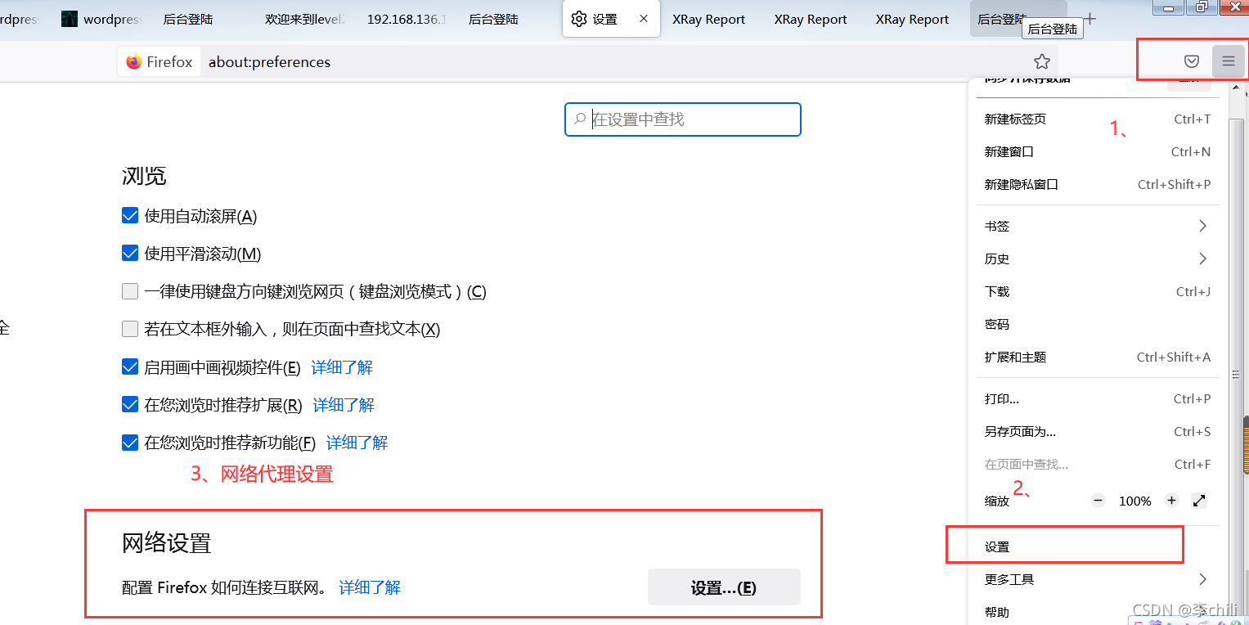Open 详细了解 link beside 推荐新功能
Image resolution: width=1249 pixels, height=625 pixels.
point(357,443)
